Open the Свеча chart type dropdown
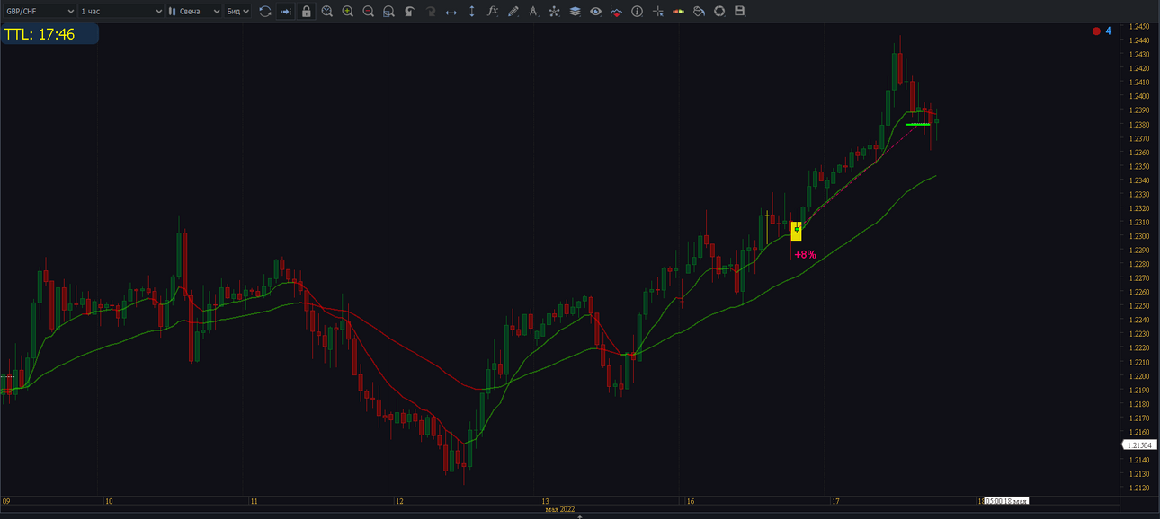Screen dimensions: 1160x519 (193, 12)
